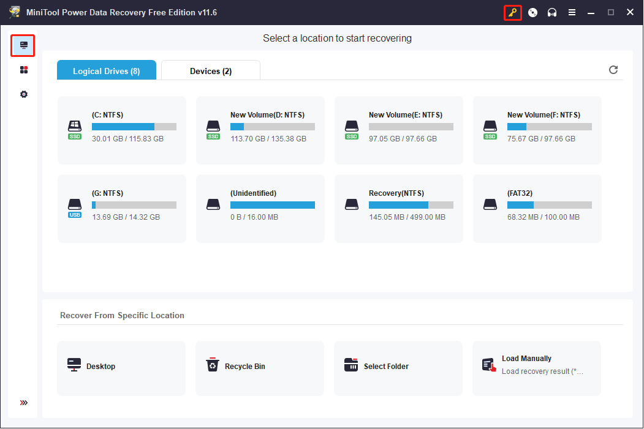Open the Settings gear in sidebar

point(24,94)
